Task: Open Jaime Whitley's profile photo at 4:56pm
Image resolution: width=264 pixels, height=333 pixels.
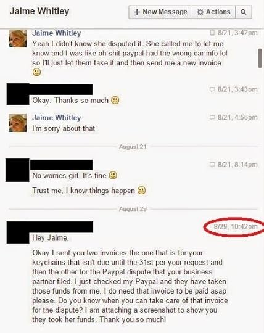Action: [x=18, y=123]
